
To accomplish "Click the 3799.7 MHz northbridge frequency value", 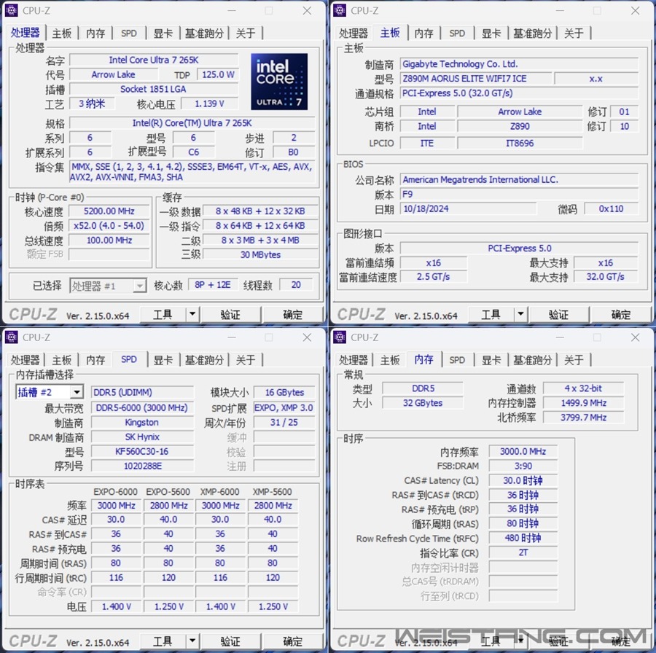I will 583,418.
